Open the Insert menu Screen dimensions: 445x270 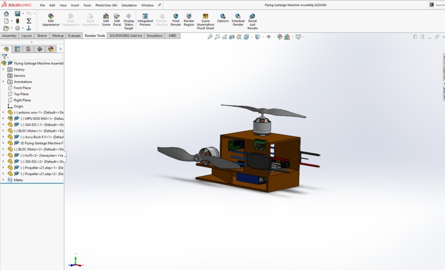(x=75, y=5)
